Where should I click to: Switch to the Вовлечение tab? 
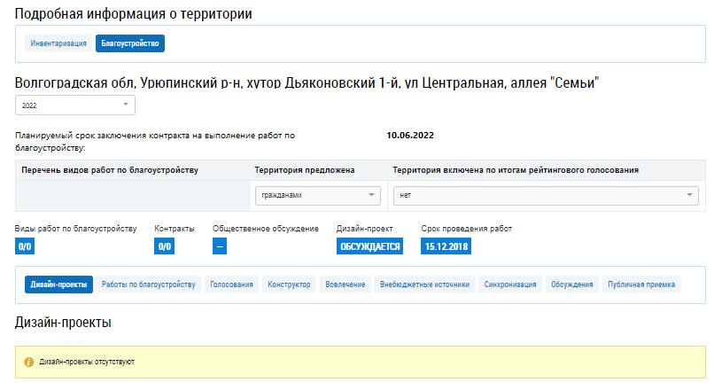click(345, 285)
